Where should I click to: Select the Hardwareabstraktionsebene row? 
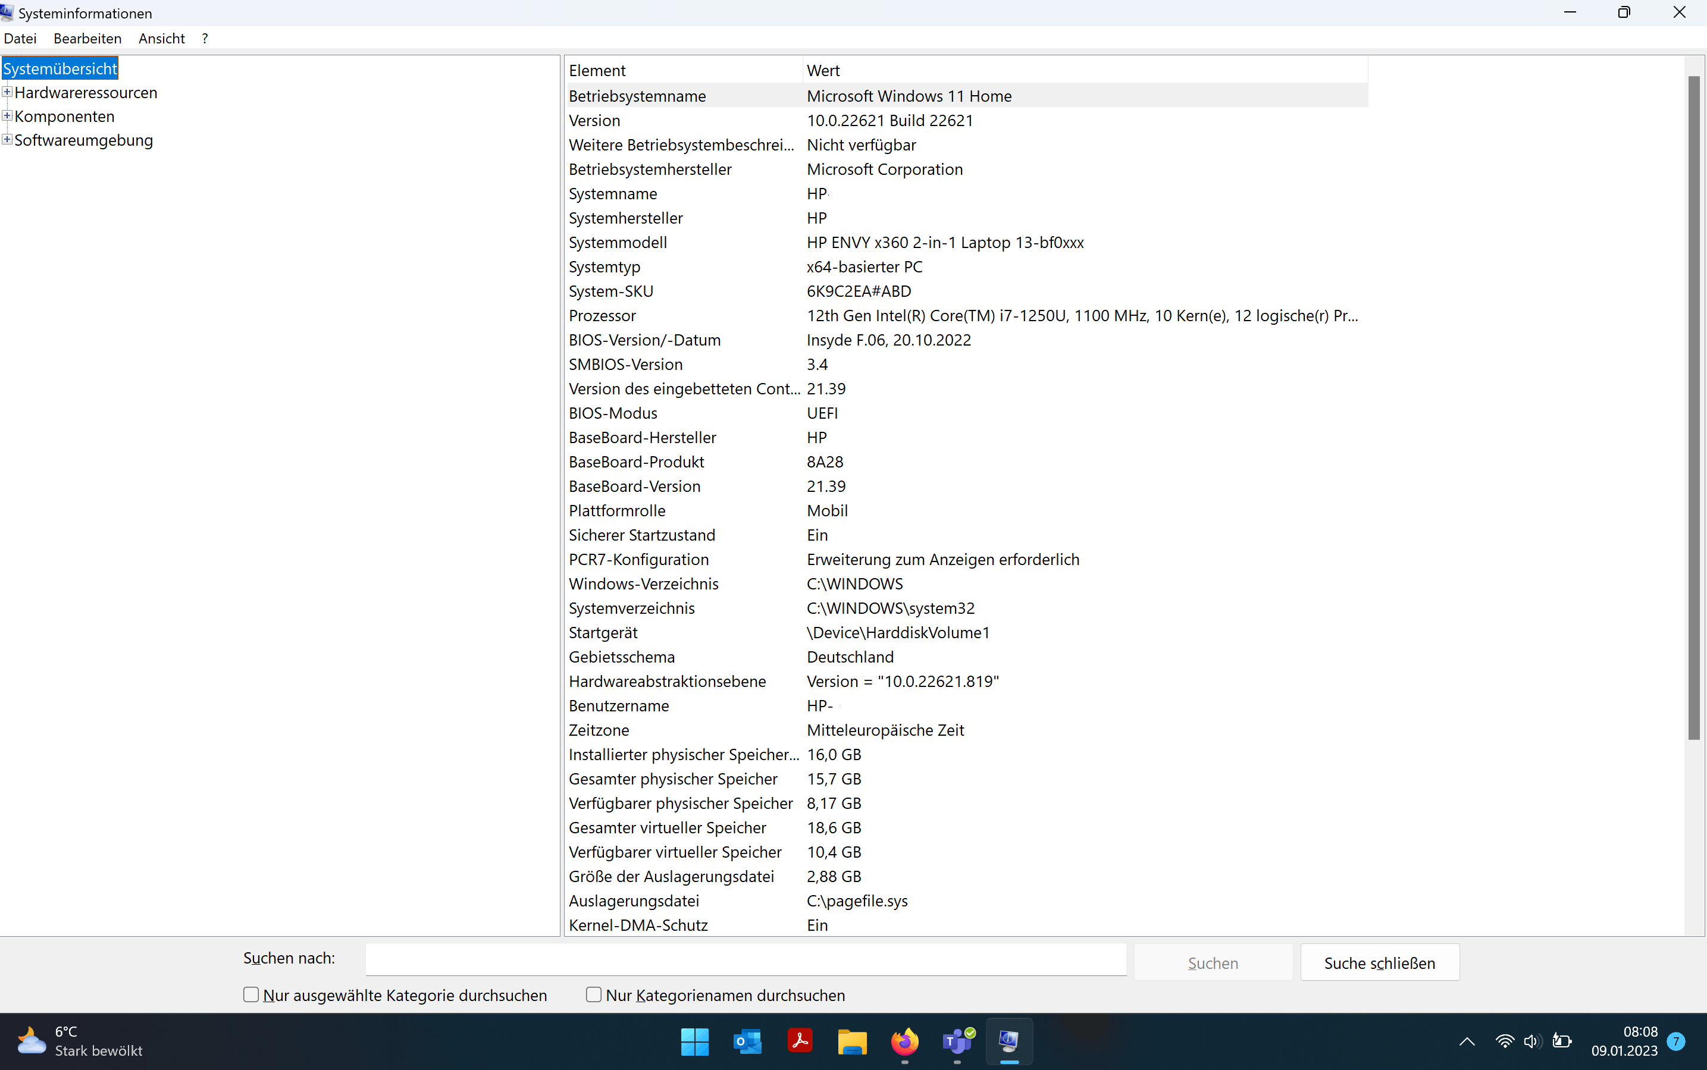tap(967, 682)
